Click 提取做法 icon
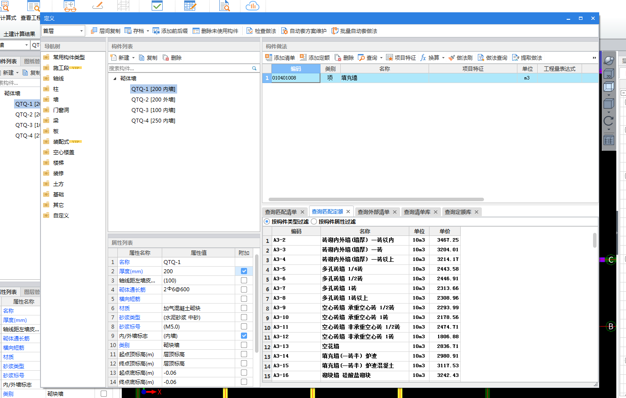 click(x=516, y=58)
